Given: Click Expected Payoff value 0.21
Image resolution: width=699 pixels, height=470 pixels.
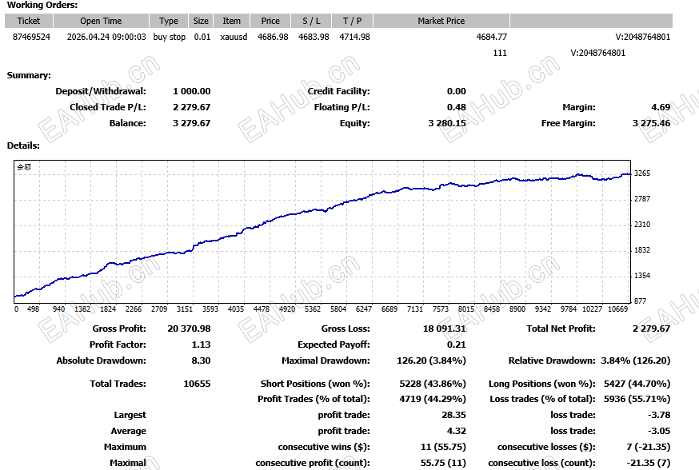Looking at the screenshot, I should (x=457, y=345).
